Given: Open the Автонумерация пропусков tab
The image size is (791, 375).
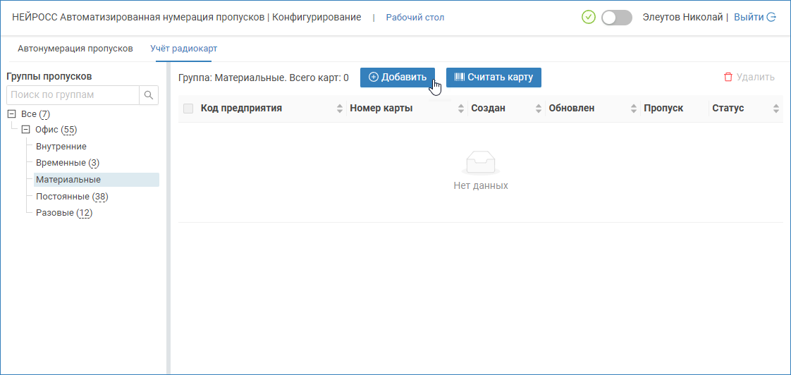Looking at the screenshot, I should point(75,49).
